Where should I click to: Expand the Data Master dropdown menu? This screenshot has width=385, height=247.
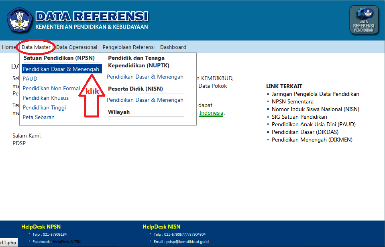click(x=37, y=47)
